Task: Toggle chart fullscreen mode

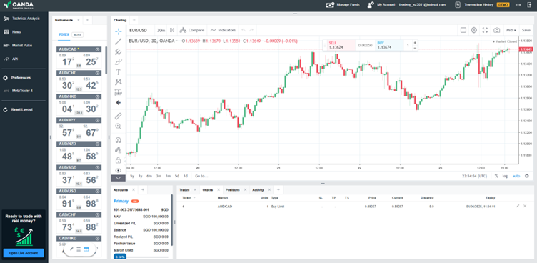Action: tap(485, 30)
